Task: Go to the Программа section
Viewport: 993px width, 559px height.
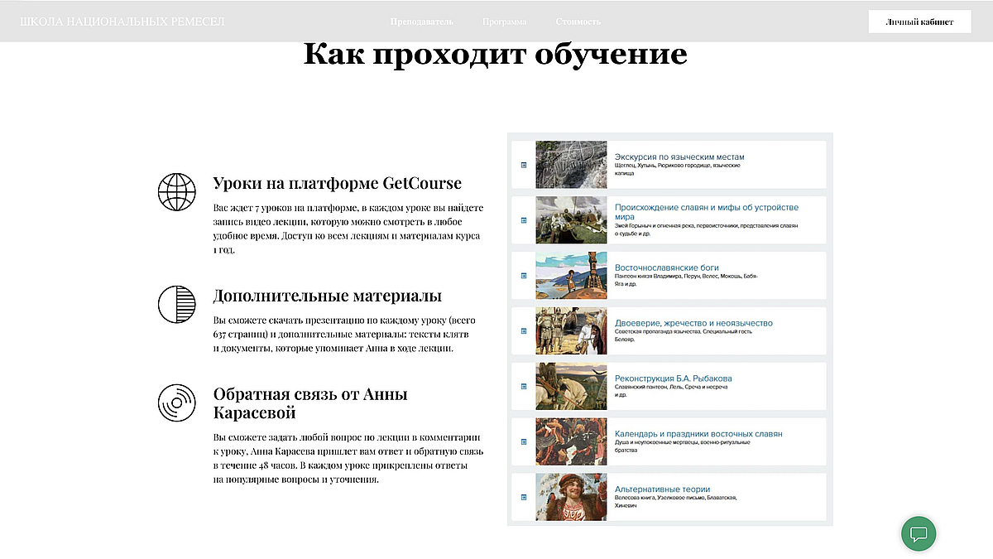Action: point(504,22)
